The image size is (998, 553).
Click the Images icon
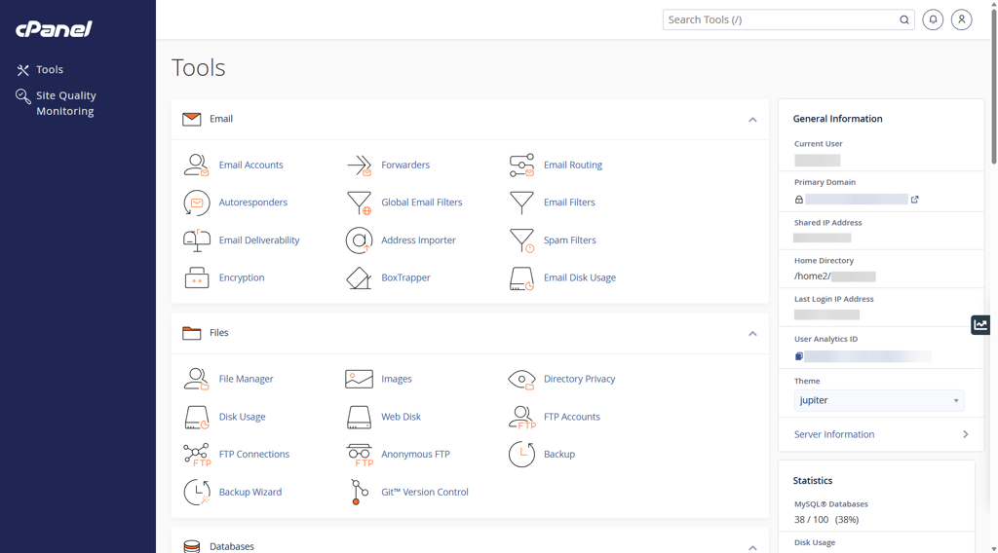(359, 379)
